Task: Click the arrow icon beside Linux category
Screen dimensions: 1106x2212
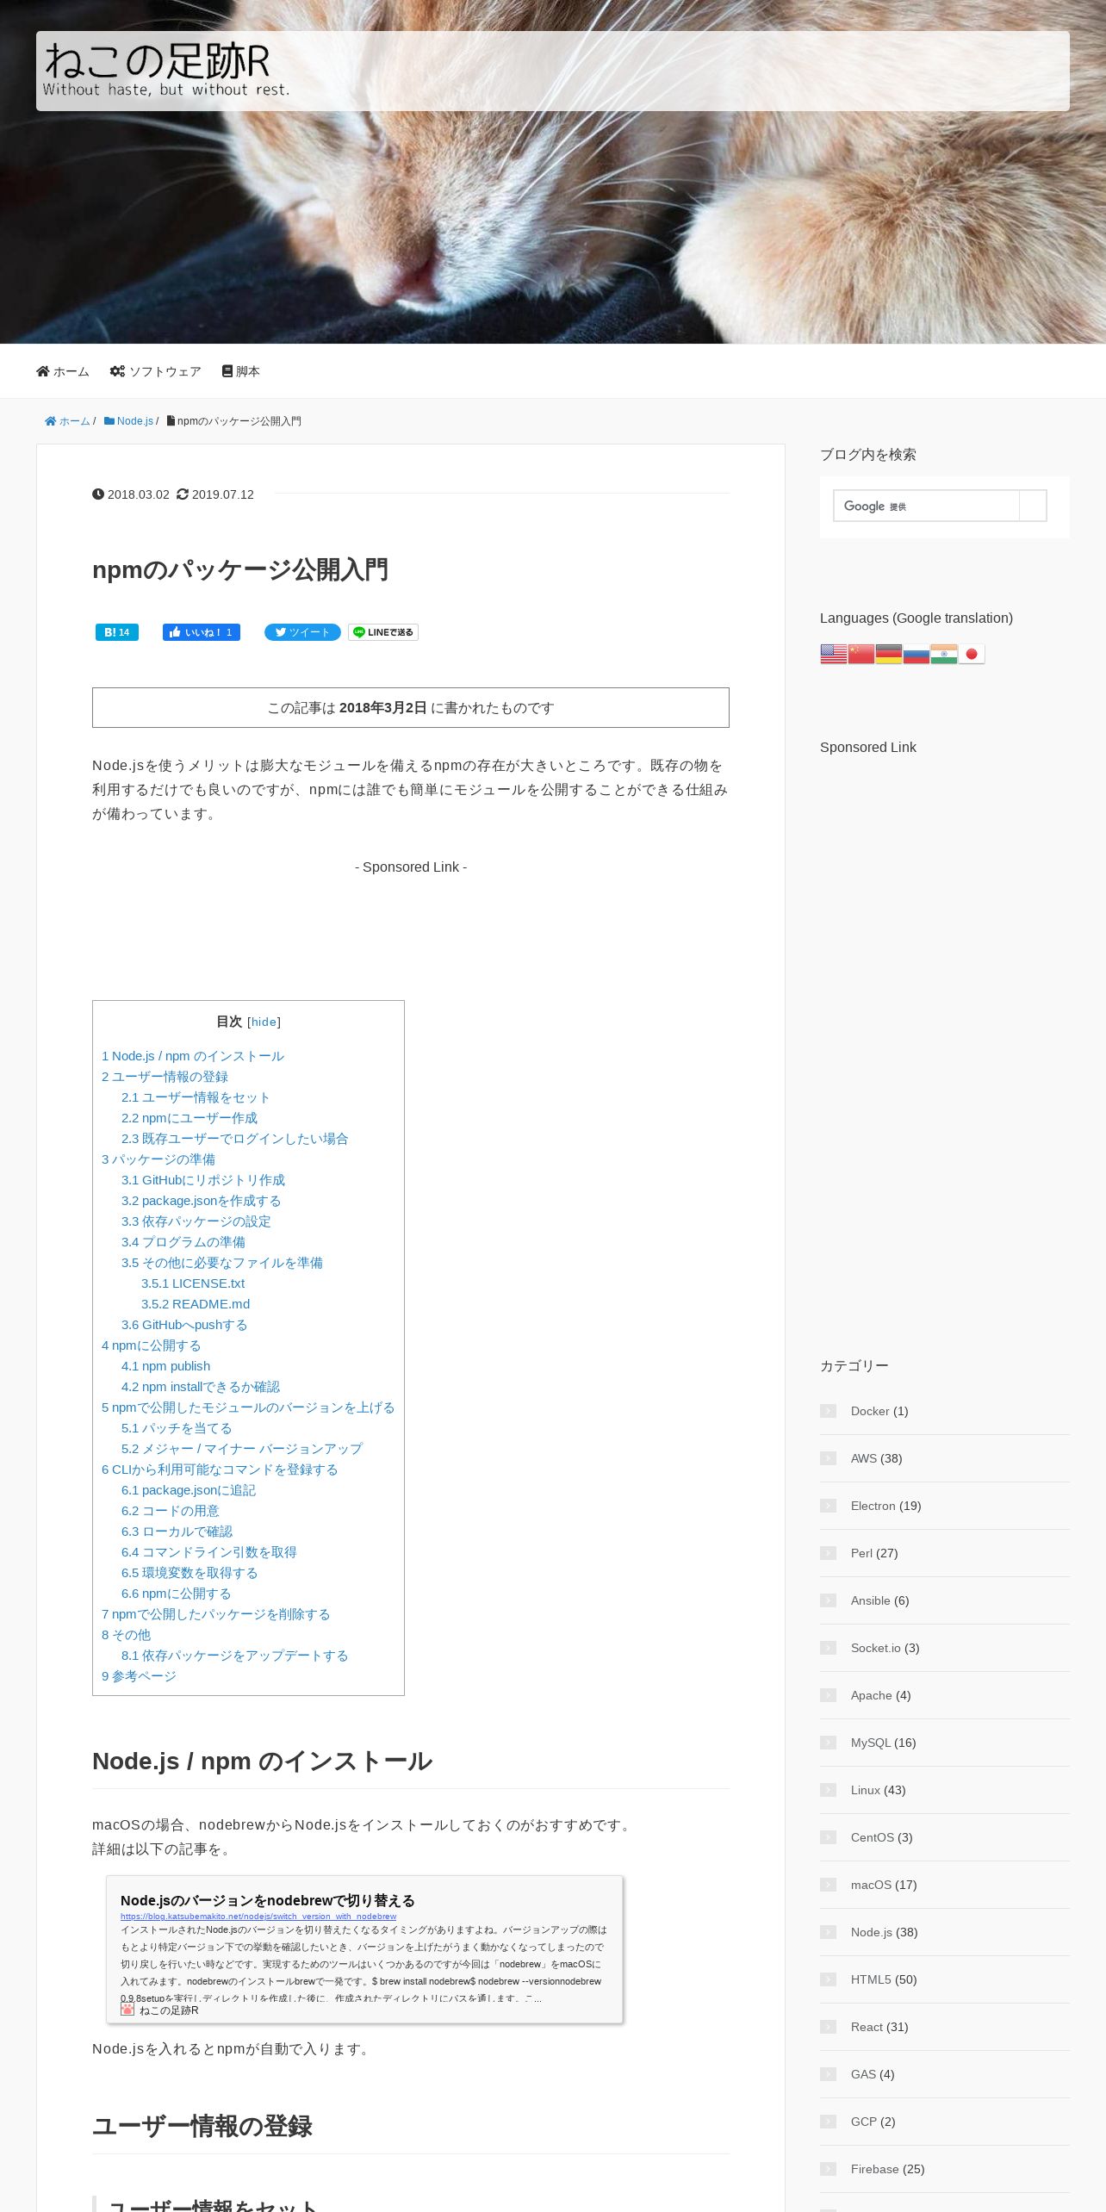Action: 828,1790
